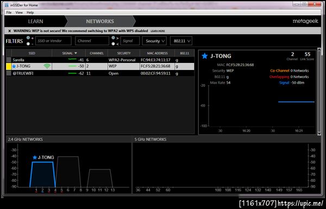Click the Channel filter field
Screen dimensions: 326x209
[92, 41]
